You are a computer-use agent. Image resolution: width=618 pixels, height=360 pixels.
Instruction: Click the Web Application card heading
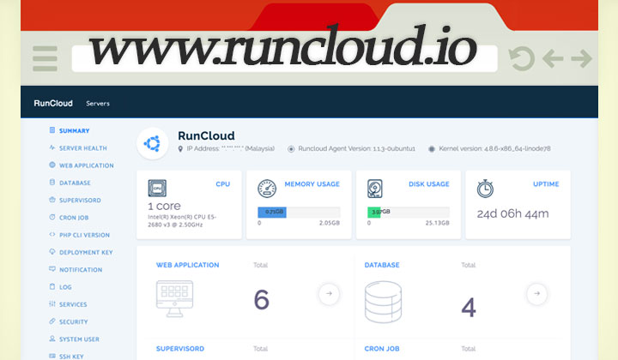(188, 265)
